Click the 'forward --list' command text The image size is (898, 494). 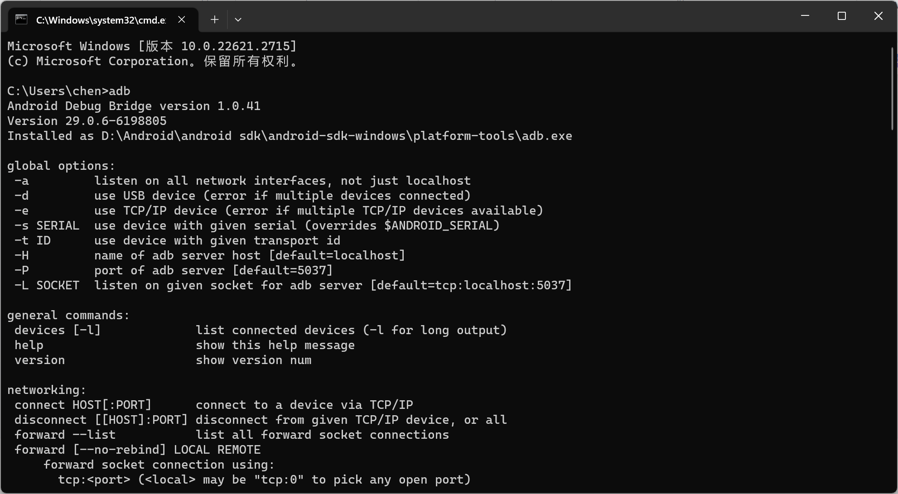point(65,435)
